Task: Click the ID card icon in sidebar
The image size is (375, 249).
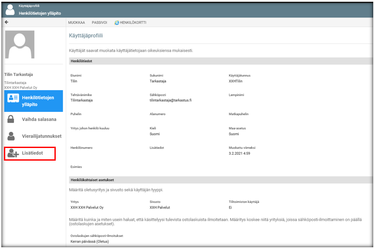Action: [14, 98]
